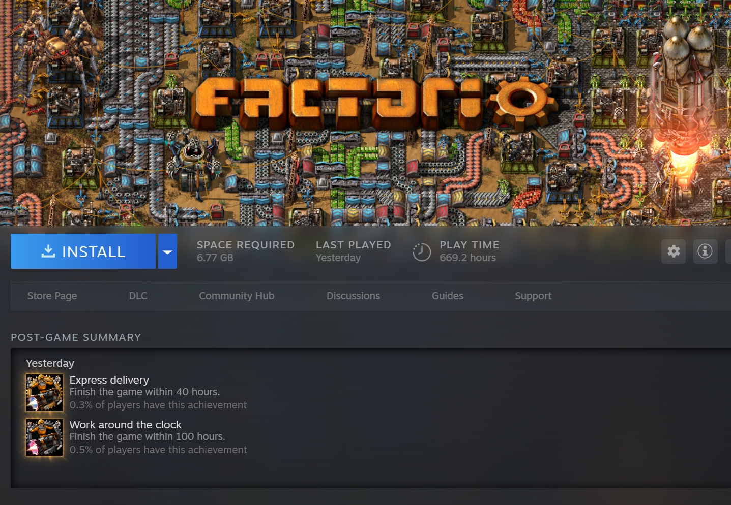731x505 pixels.
Task: Click the Express delivery achievement title
Action: coord(109,380)
